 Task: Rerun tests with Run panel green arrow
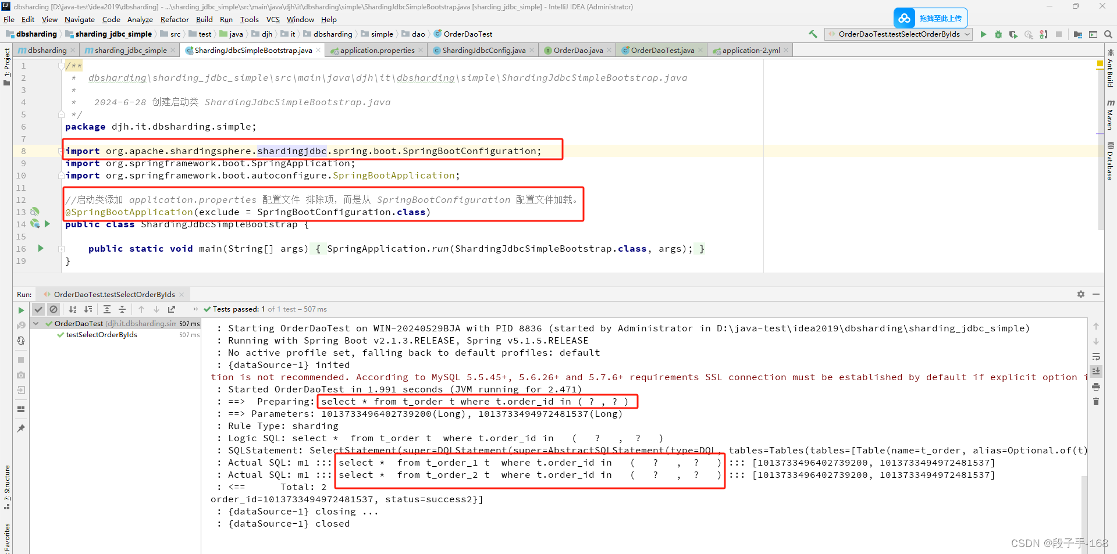click(21, 310)
